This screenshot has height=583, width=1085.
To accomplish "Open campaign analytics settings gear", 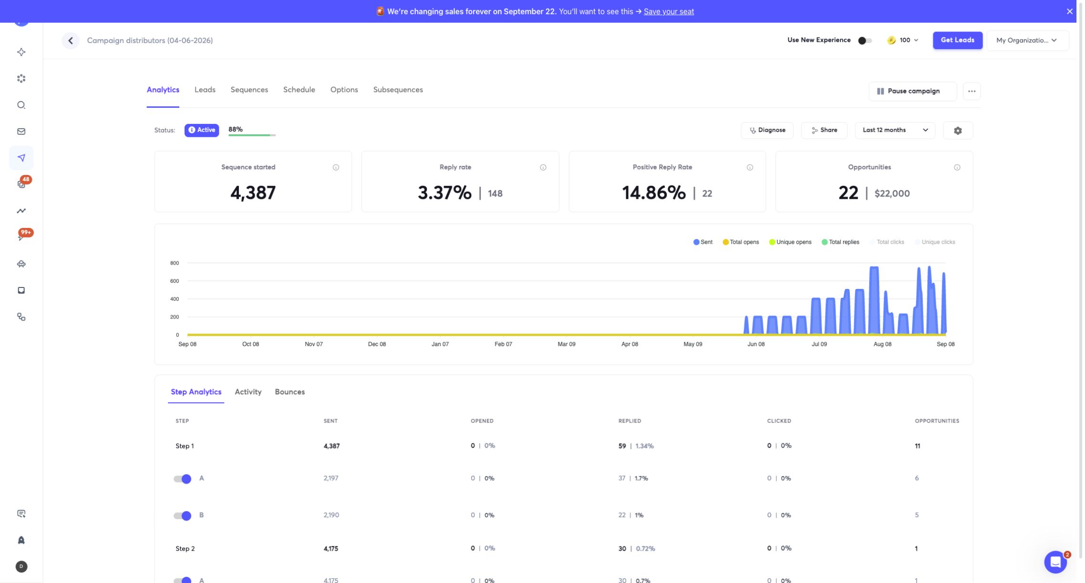I will (x=958, y=130).
